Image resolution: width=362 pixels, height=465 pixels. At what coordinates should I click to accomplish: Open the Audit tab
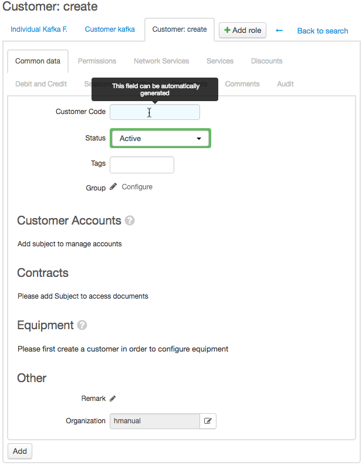pyautogui.click(x=285, y=84)
